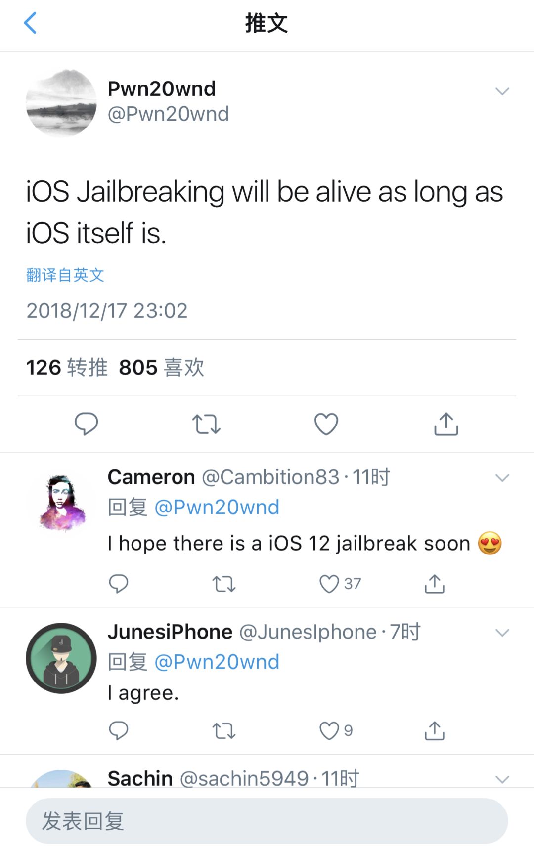Tap the 发表回复 reply input field

coord(267,821)
